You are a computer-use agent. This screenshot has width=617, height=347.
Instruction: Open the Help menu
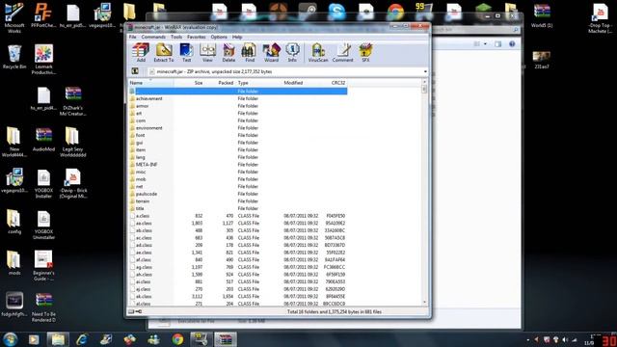coord(237,37)
